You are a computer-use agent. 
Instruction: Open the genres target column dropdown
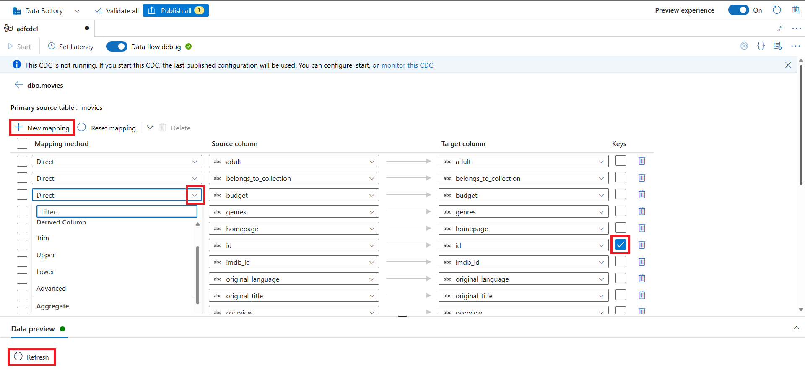pos(601,212)
